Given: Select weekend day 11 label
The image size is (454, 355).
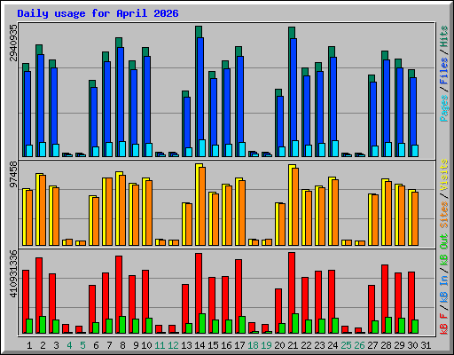Looking at the screenshot, I should [160, 345].
